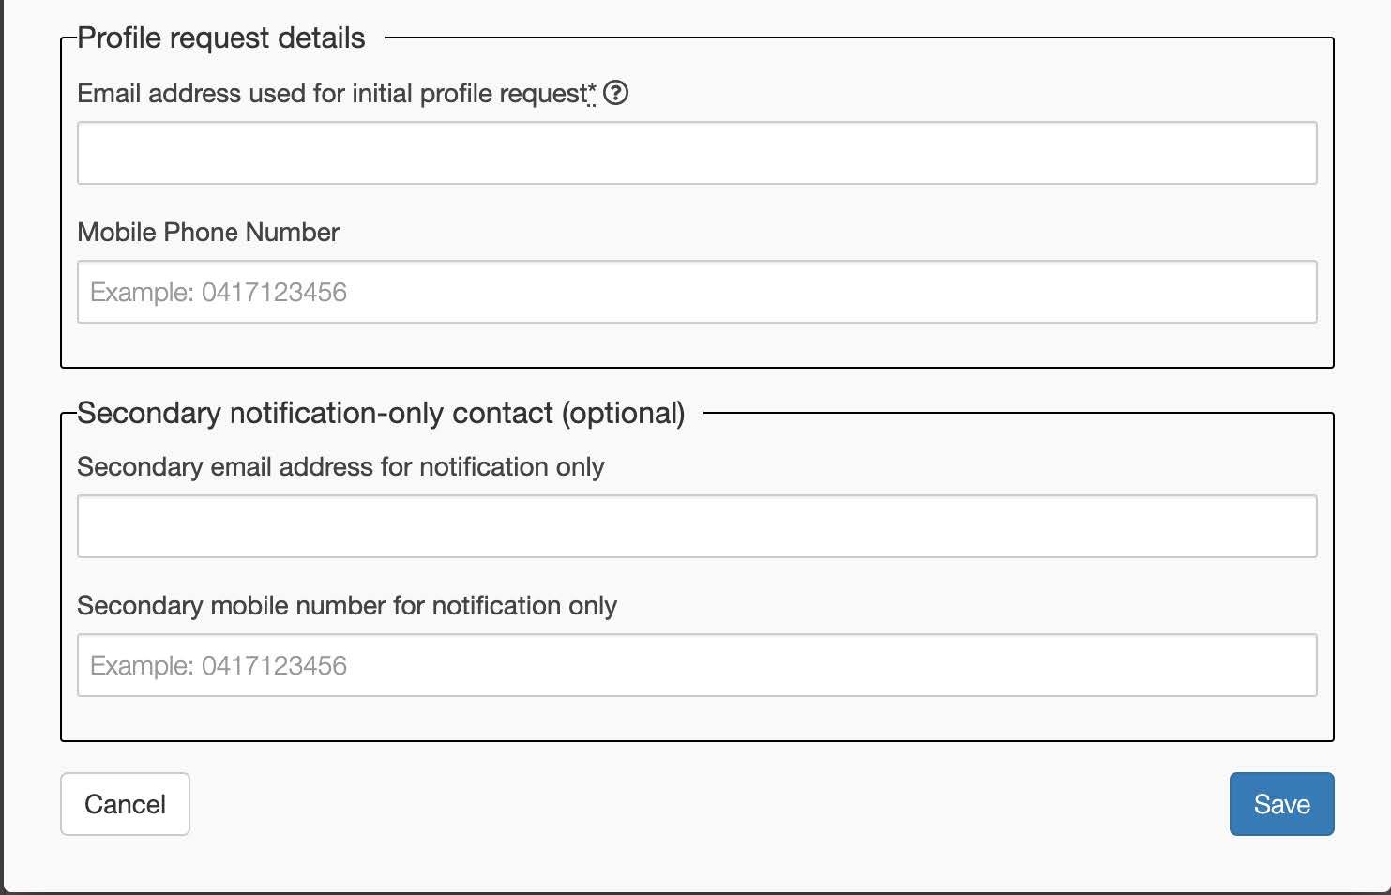This screenshot has width=1391, height=895.
Task: Focus the initial profile request email field
Action: click(697, 153)
